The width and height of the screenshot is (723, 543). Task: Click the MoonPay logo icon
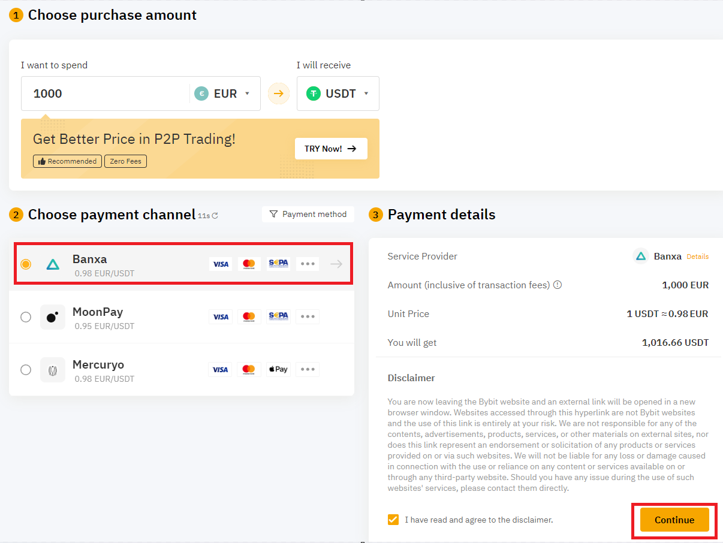click(x=53, y=317)
